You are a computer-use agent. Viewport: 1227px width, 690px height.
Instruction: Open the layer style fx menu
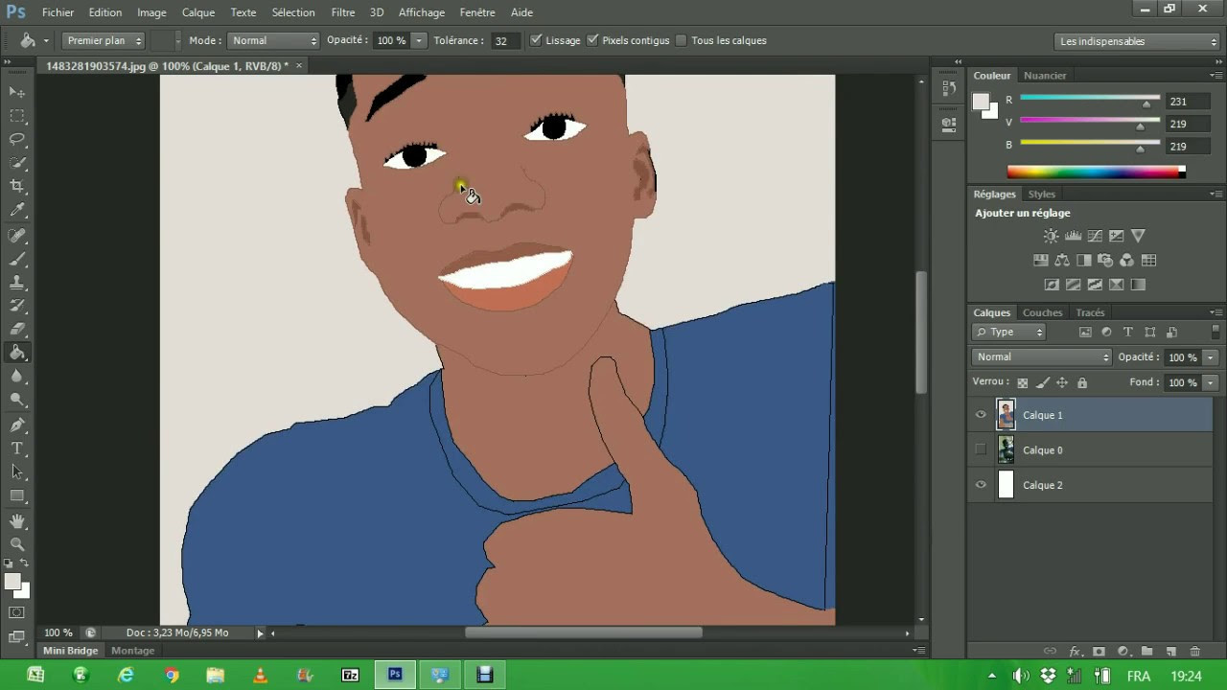[x=1075, y=652]
